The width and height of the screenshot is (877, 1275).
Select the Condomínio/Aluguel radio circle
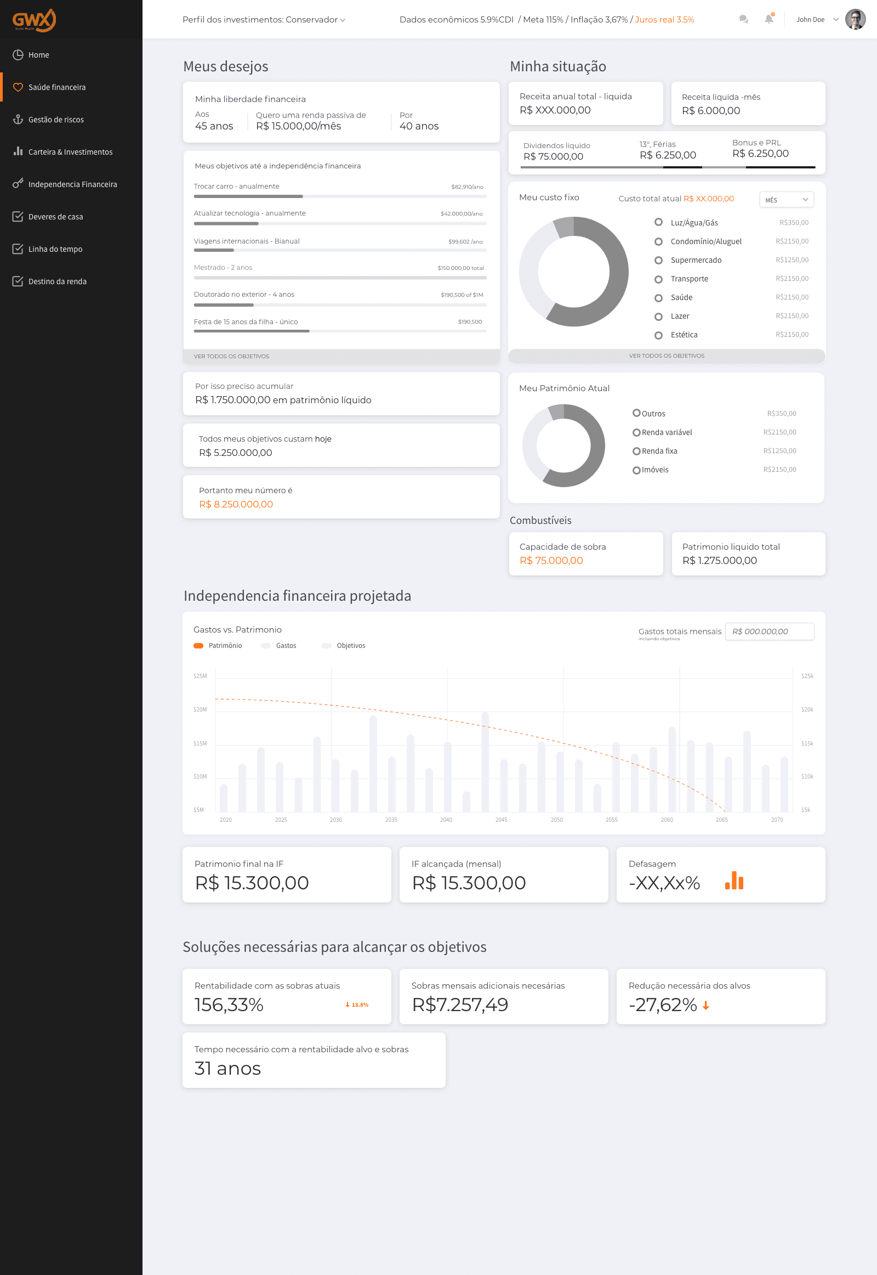point(658,241)
